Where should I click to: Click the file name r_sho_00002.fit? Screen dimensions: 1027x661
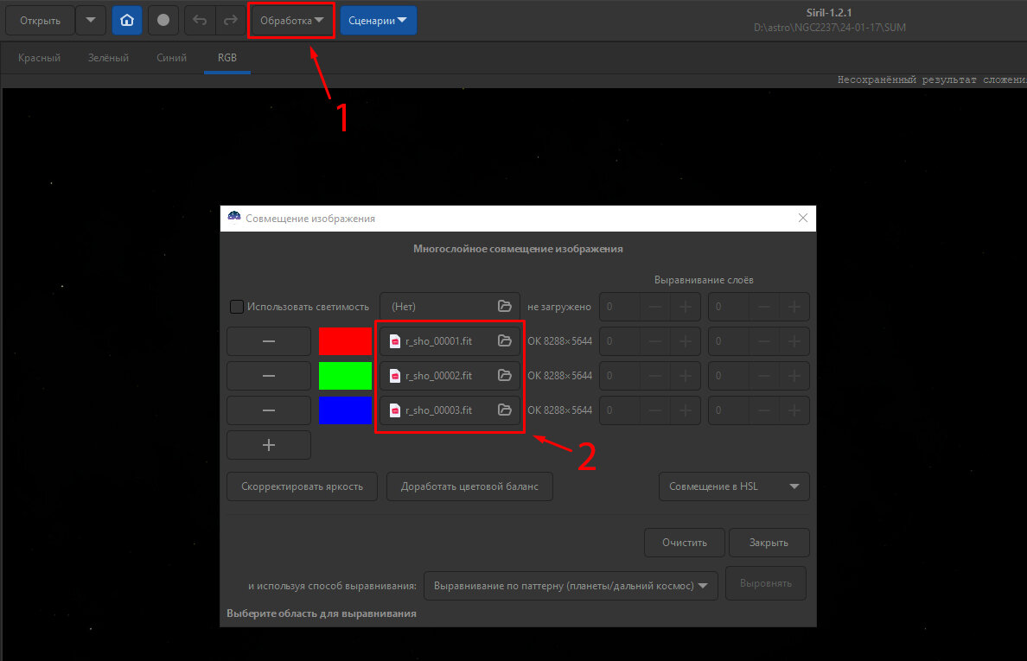tap(438, 376)
